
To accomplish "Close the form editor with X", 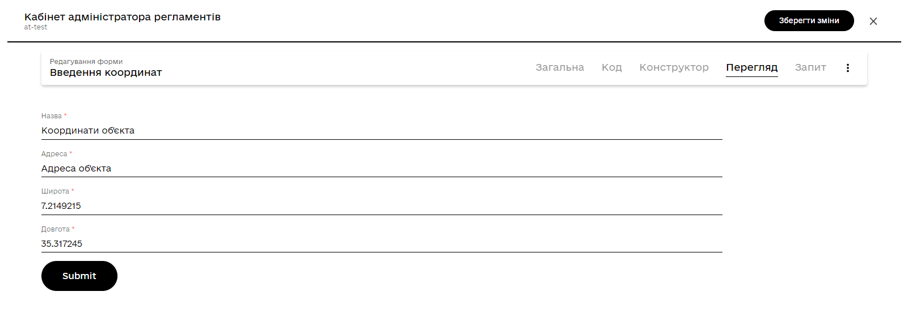I will (873, 22).
